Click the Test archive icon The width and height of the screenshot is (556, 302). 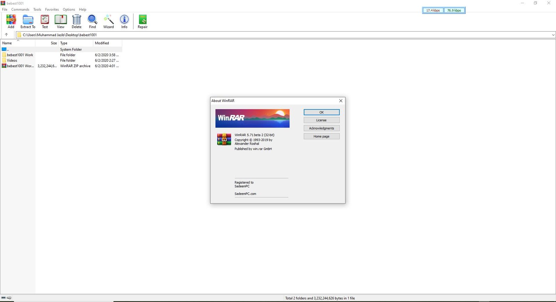[45, 22]
